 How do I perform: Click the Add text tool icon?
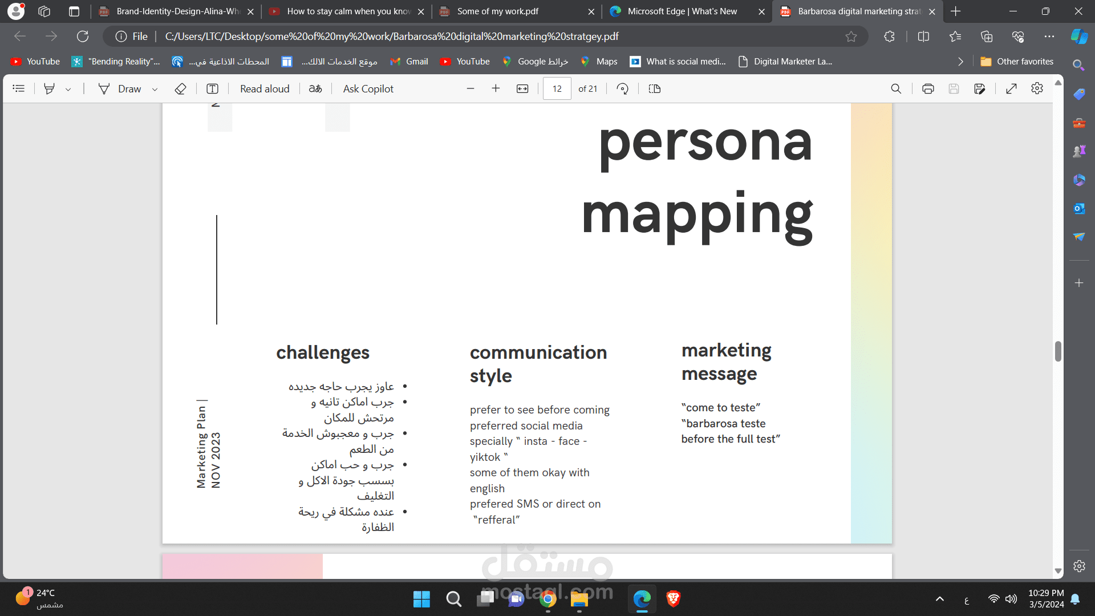(212, 88)
